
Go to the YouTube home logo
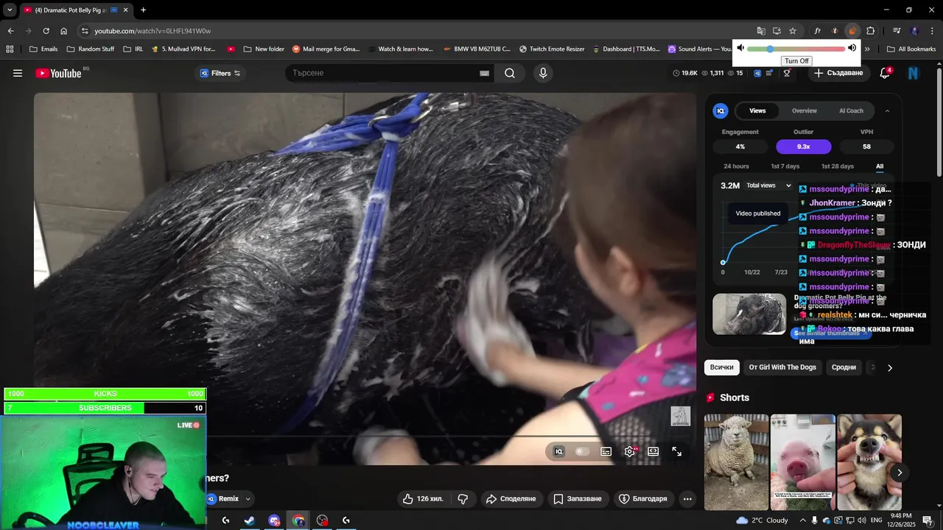pos(58,73)
